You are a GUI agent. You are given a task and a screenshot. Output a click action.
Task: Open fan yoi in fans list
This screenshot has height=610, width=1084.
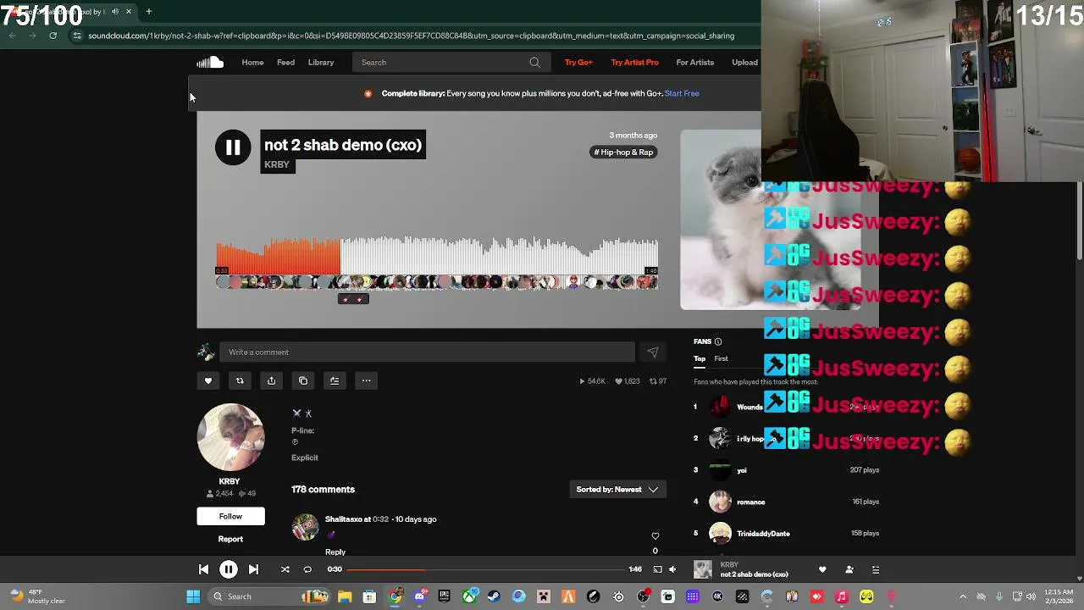tap(742, 470)
